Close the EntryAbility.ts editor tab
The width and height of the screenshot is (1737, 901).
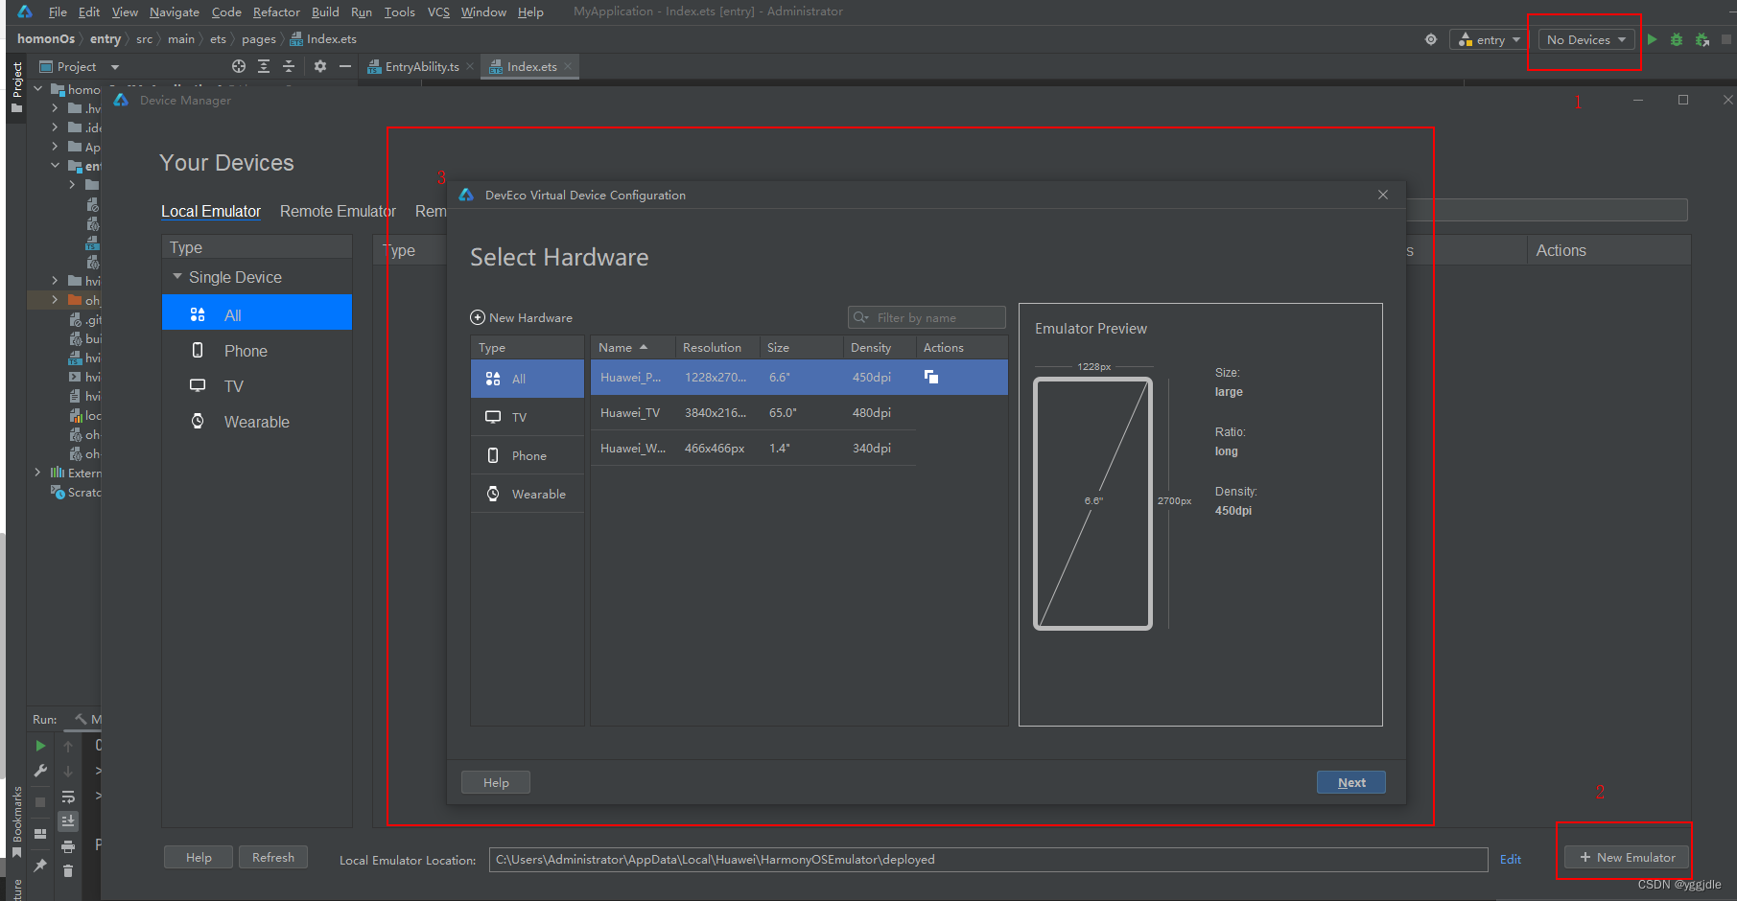click(x=470, y=66)
